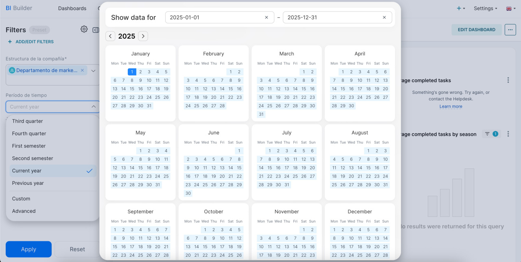The image size is (521, 262).
Task: Click the BI Builder logo
Action: [x=19, y=8]
